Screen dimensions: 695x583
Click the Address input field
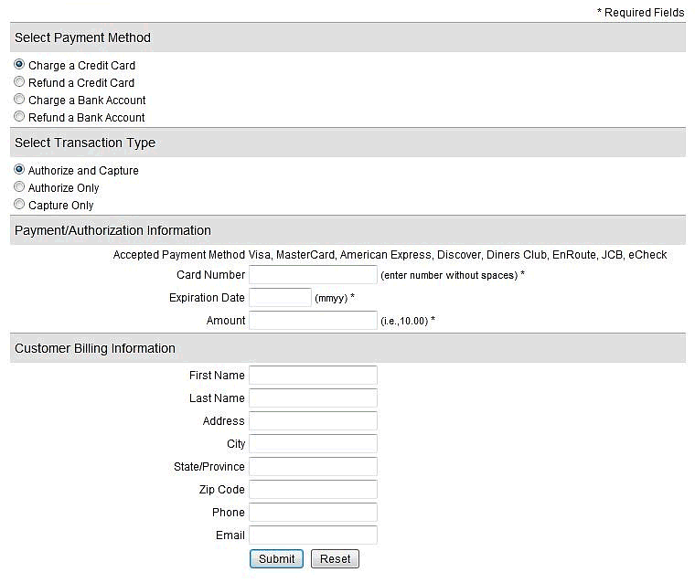pyautogui.click(x=313, y=421)
